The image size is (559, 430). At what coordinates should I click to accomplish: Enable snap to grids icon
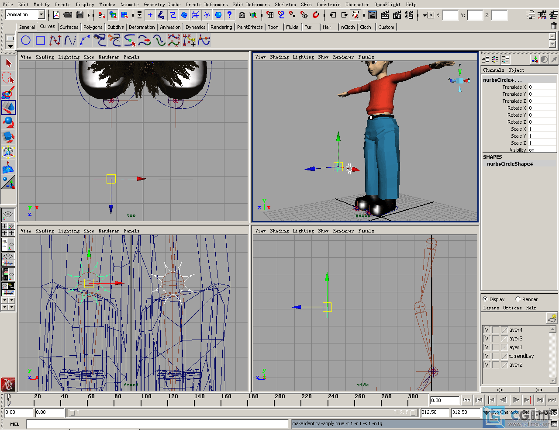(x=270, y=15)
